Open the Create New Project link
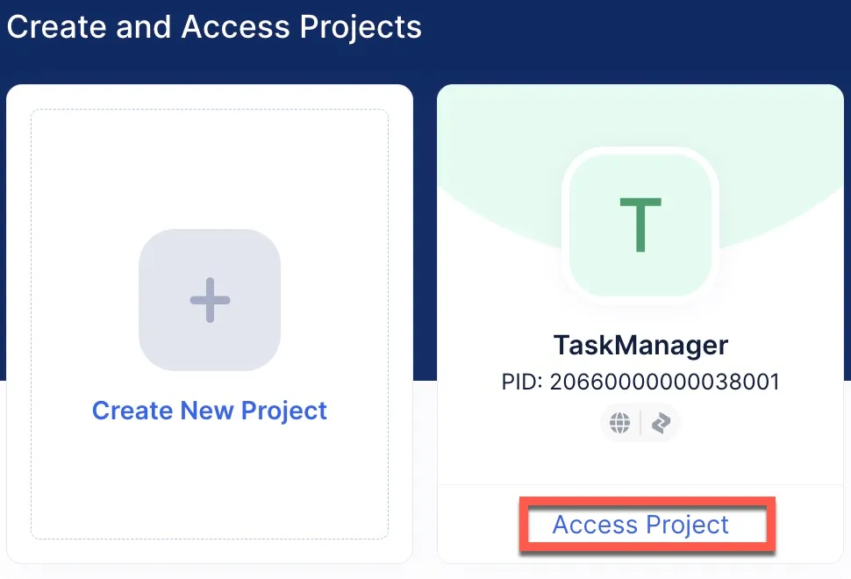The image size is (851, 579). (x=210, y=411)
